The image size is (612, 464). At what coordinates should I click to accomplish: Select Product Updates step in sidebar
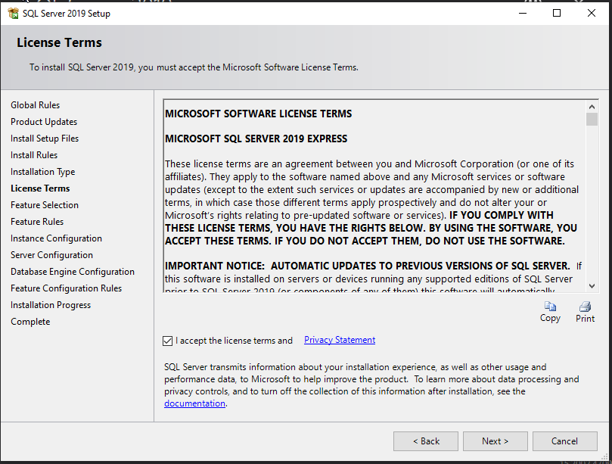pyautogui.click(x=44, y=122)
